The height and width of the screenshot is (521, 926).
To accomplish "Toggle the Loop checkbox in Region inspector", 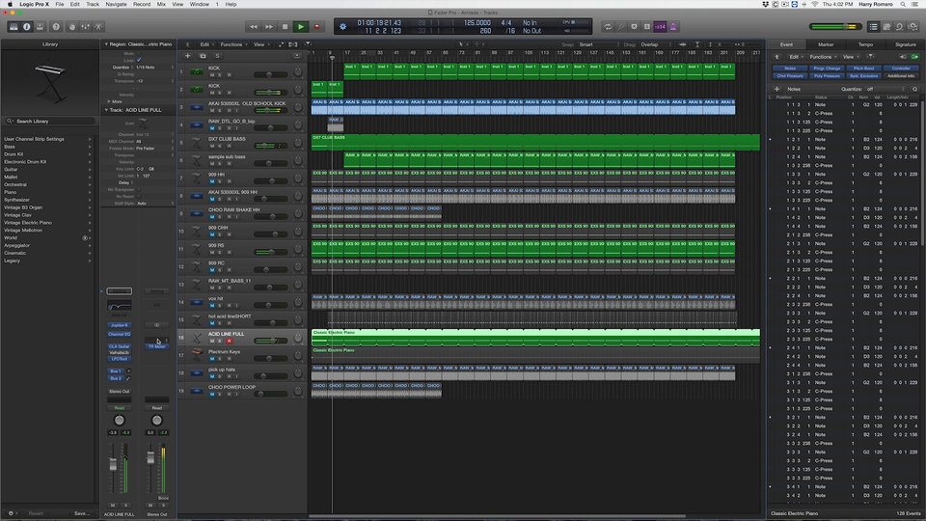I will [x=139, y=60].
